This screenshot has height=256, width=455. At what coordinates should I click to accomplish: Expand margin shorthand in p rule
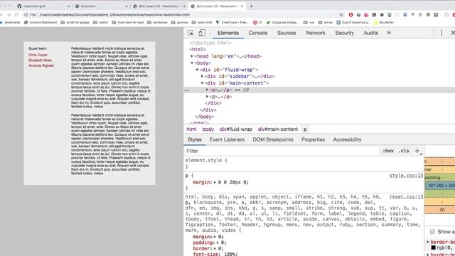click(x=215, y=182)
